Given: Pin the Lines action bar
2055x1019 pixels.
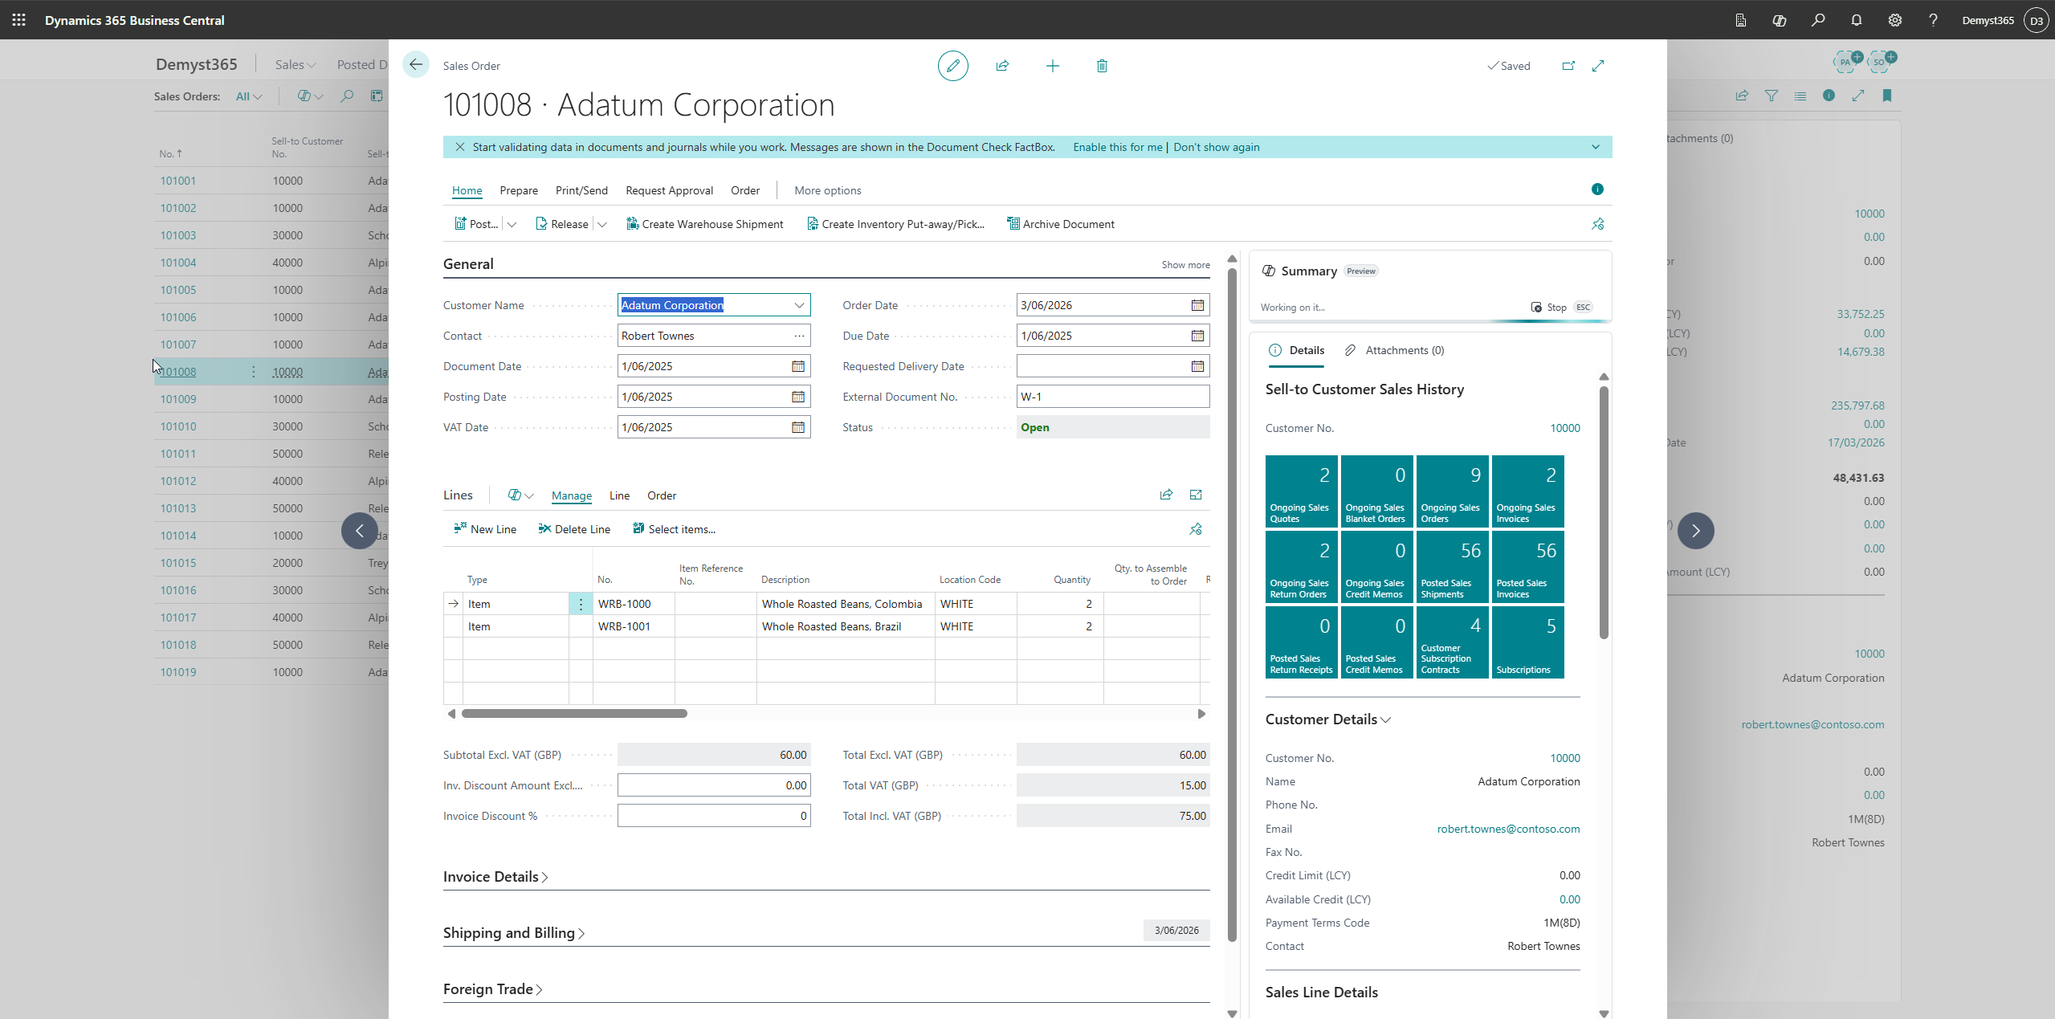Looking at the screenshot, I should 1195,529.
